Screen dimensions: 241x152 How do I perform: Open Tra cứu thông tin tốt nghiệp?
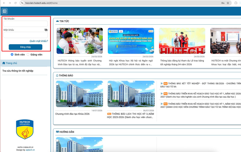18,71
